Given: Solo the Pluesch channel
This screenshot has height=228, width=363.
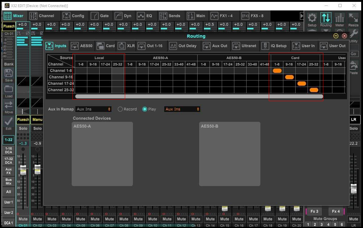Looking at the screenshot, I should coord(23,128).
